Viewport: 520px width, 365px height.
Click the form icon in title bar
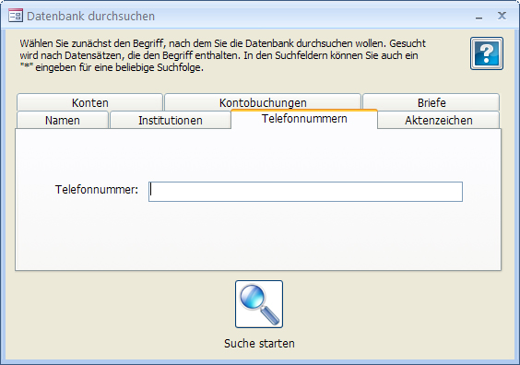[16, 16]
